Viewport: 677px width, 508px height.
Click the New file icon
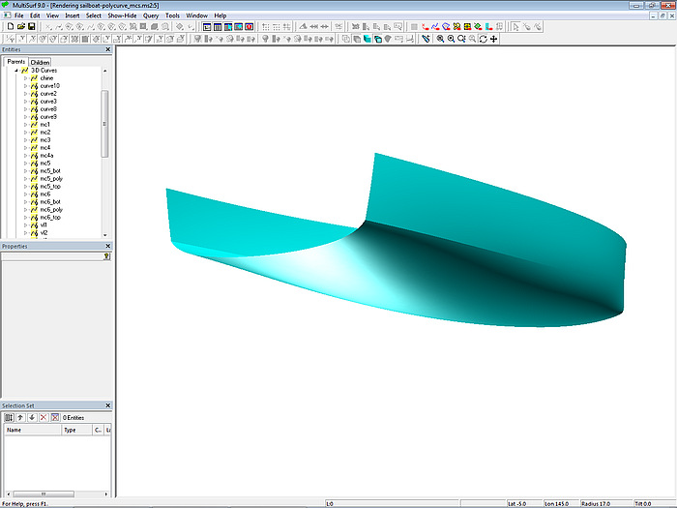tap(10, 26)
